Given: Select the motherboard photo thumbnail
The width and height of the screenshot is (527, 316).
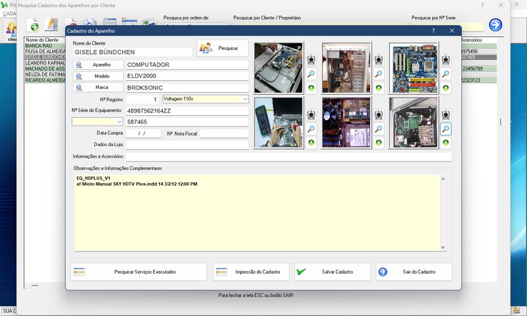Looking at the screenshot, I should click(413, 68).
